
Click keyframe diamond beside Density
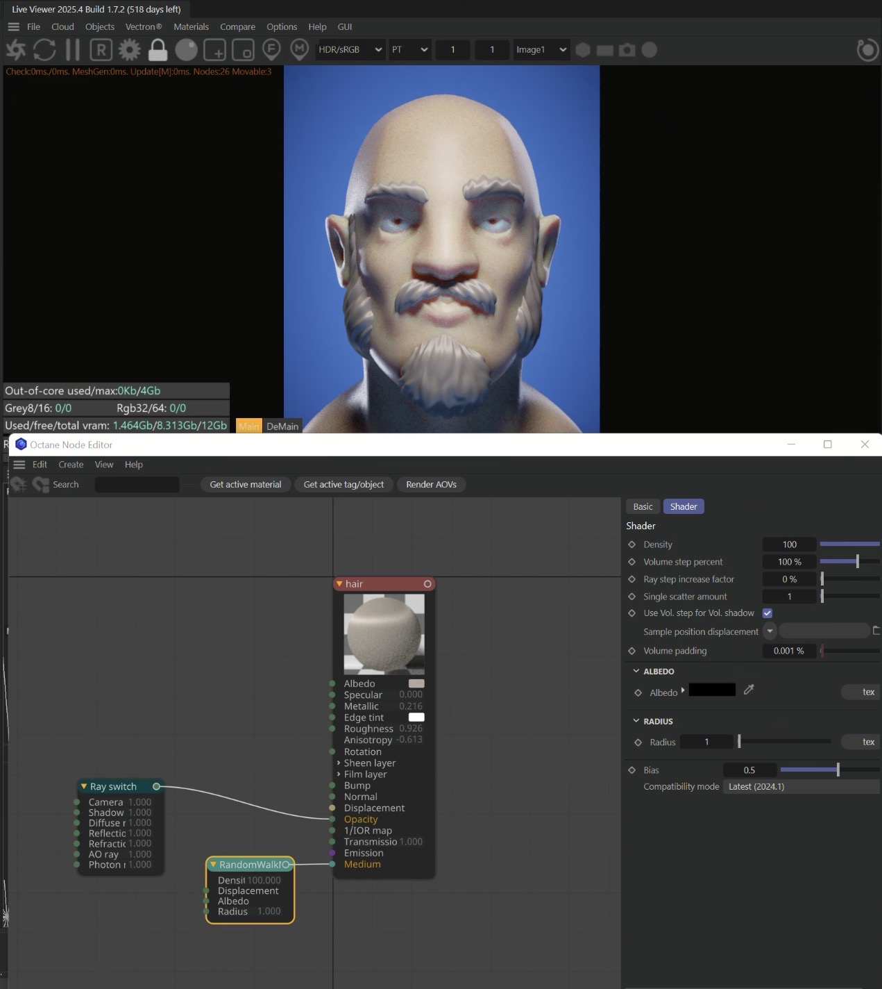click(x=631, y=545)
